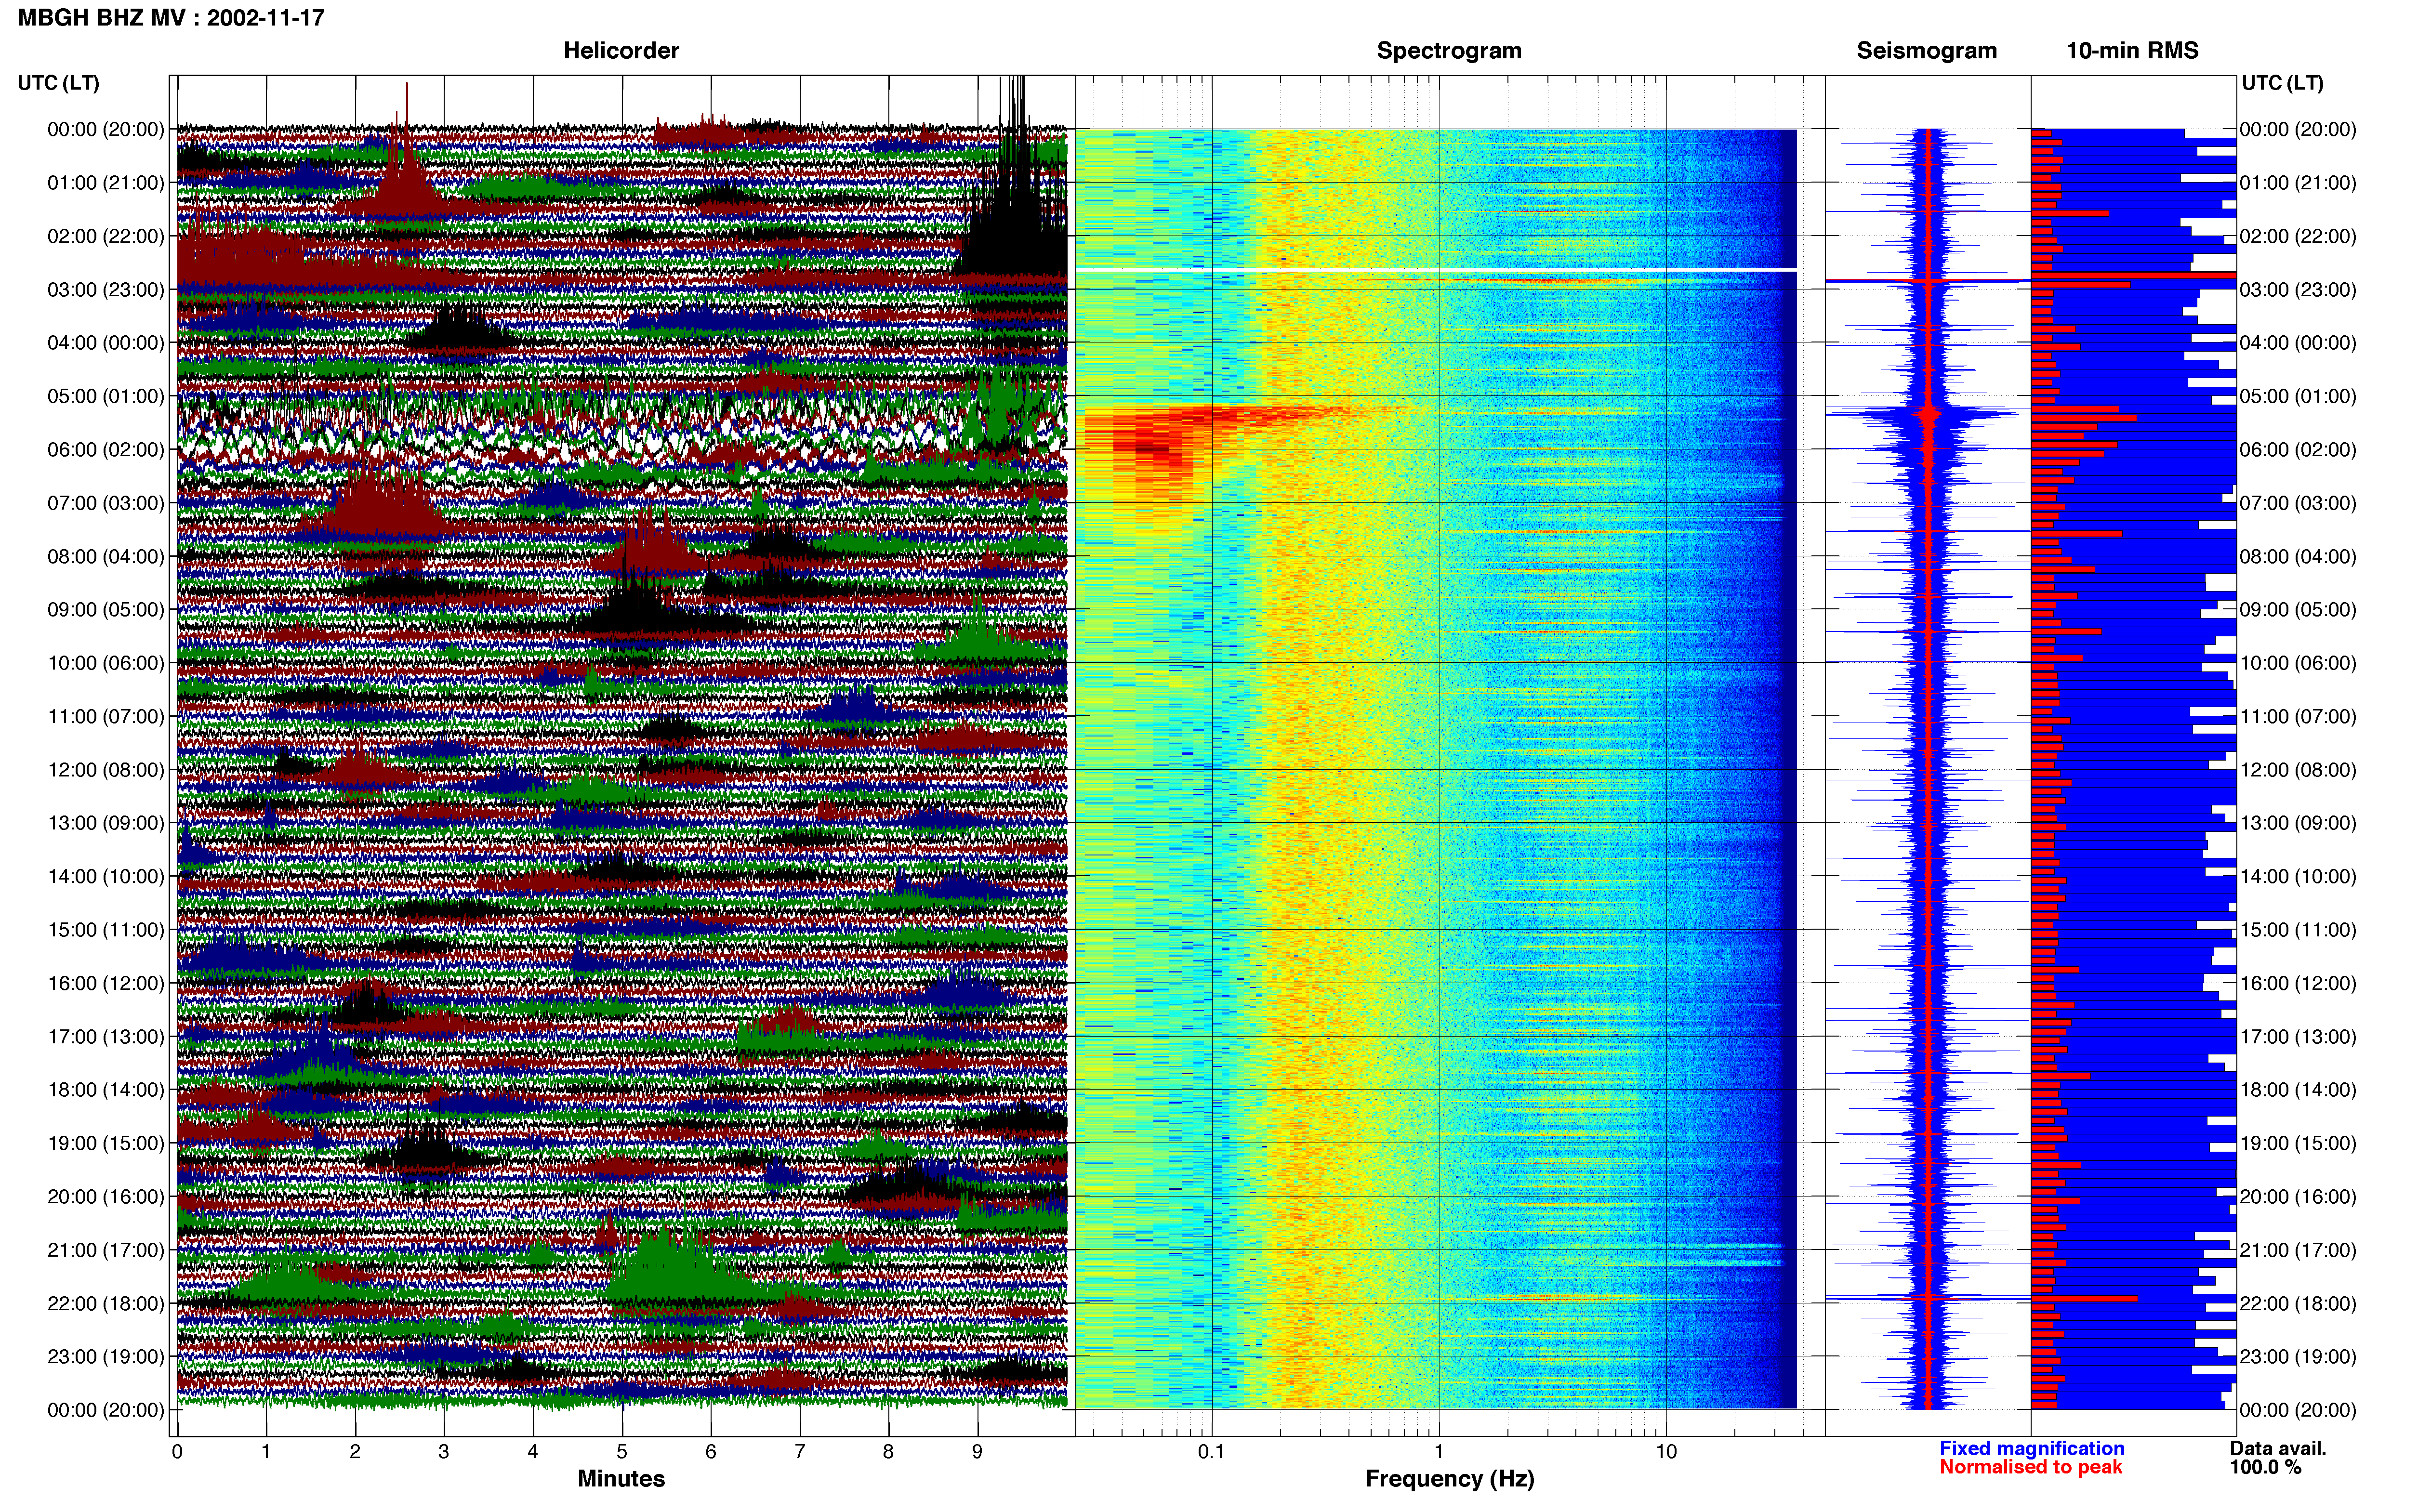Click the Normalised to peak legend text
This screenshot has height=1512, width=2418.
pyautogui.click(x=2030, y=1467)
